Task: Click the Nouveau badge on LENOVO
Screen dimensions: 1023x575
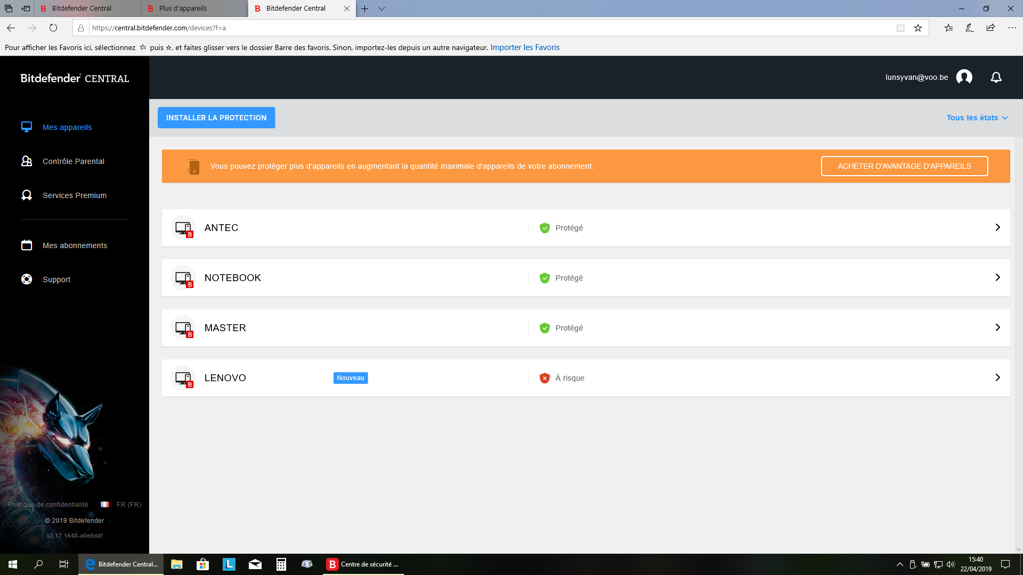Action: coord(351,378)
